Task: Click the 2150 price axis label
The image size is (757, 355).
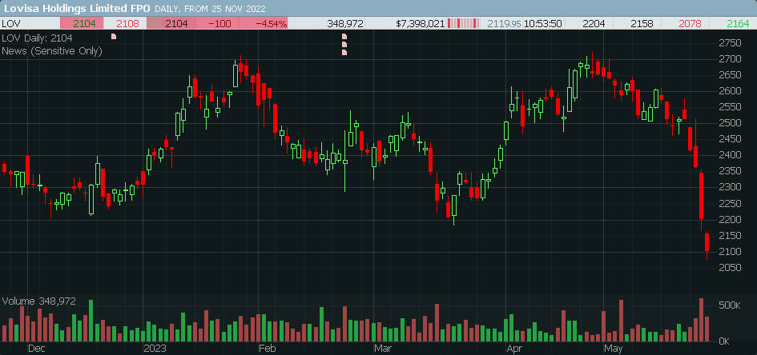Action: tap(730, 235)
